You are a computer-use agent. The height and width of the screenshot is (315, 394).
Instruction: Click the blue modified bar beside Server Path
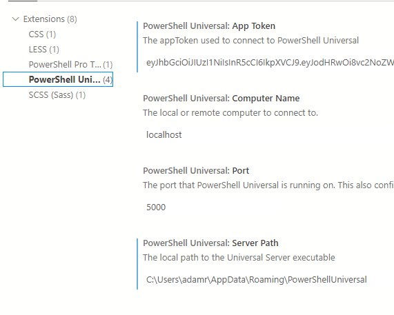(x=137, y=264)
